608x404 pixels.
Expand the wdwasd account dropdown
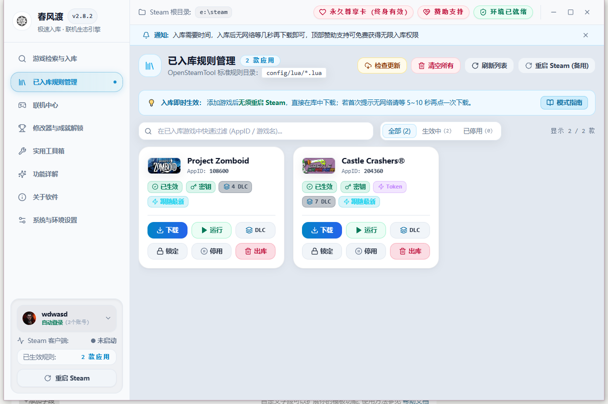[108, 318]
